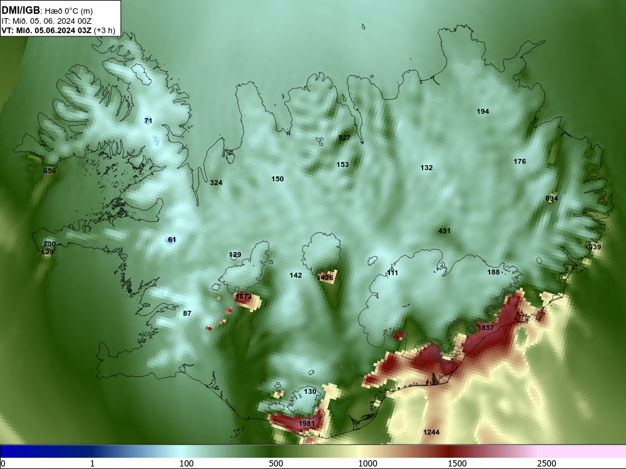Click the map value 1244 offshore

pos(431,432)
